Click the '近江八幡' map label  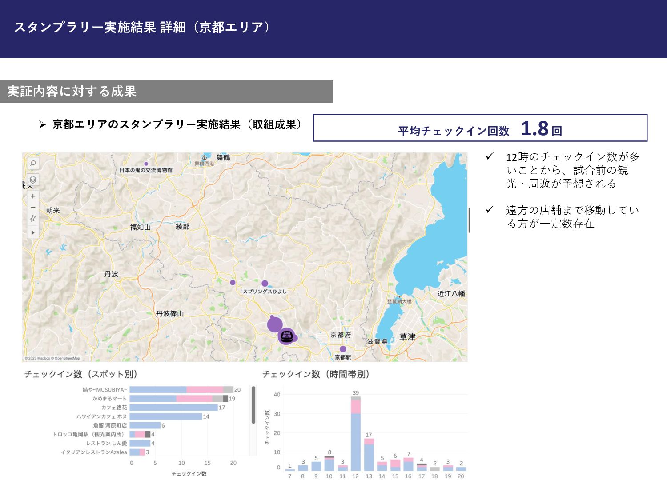point(451,294)
